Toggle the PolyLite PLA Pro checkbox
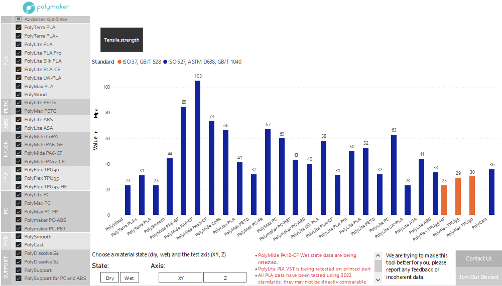This screenshot has width=502, height=286. point(19,53)
